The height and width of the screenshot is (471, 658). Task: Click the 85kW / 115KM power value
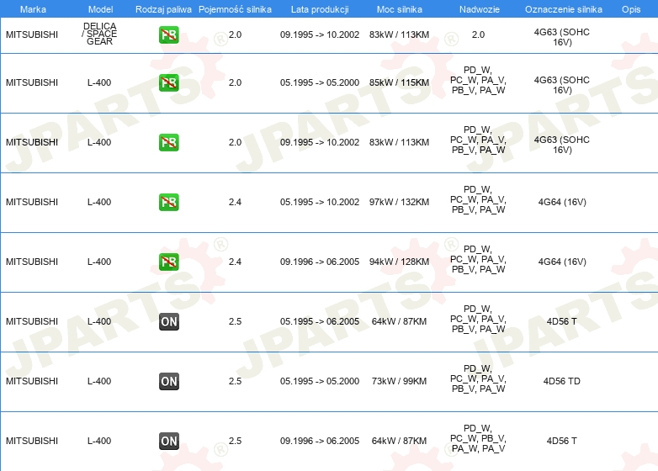[x=399, y=82]
